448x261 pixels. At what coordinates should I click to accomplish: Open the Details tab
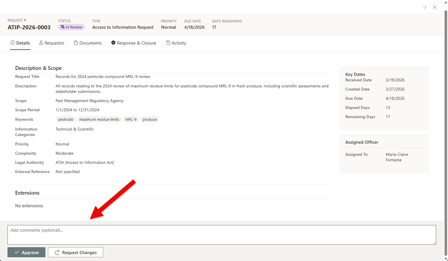pyautogui.click(x=20, y=43)
